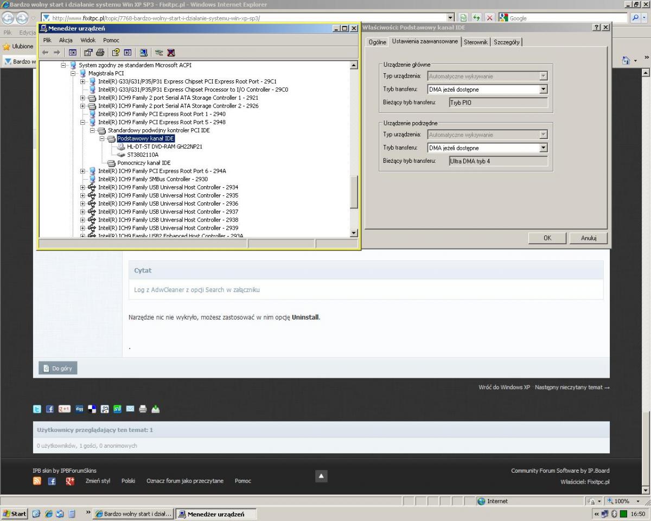
Task: Expand the Serial ATA Storage Controller 2 - 2926 node
Action: [83, 106]
